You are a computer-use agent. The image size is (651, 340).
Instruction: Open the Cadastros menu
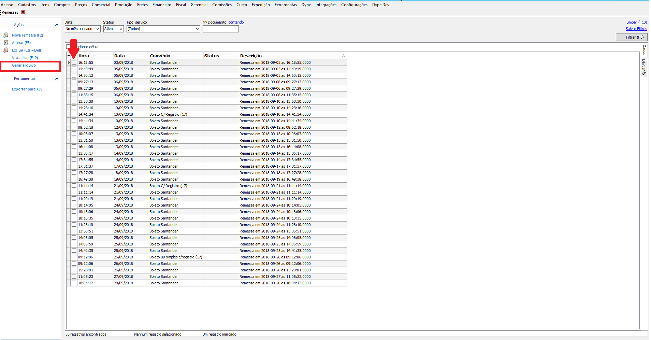pyautogui.click(x=27, y=5)
